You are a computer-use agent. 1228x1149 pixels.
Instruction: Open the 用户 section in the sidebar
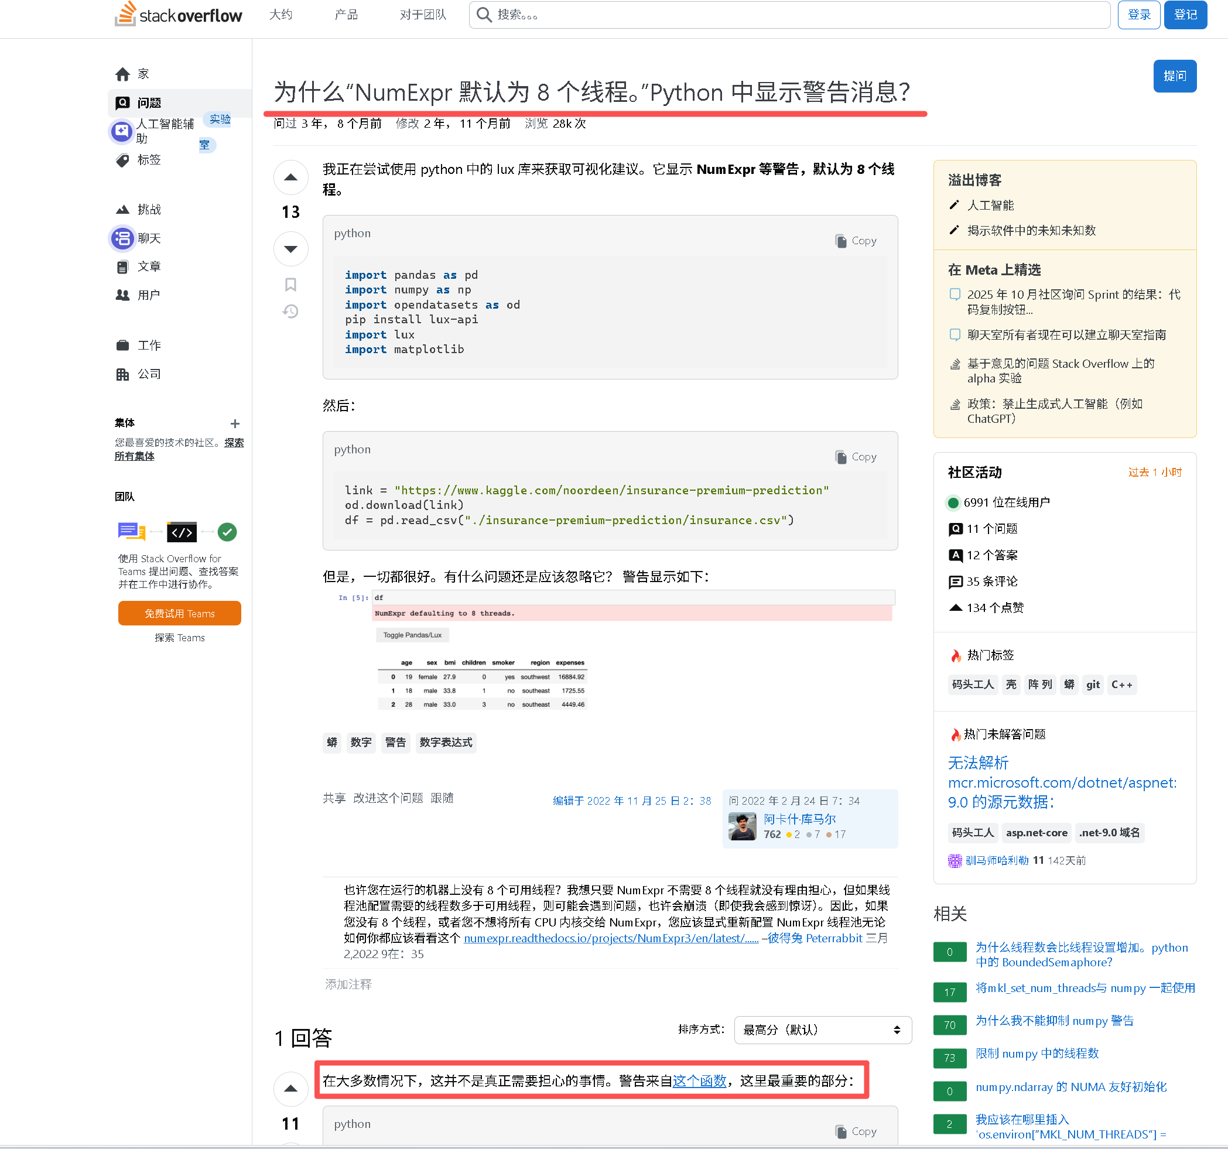[148, 295]
